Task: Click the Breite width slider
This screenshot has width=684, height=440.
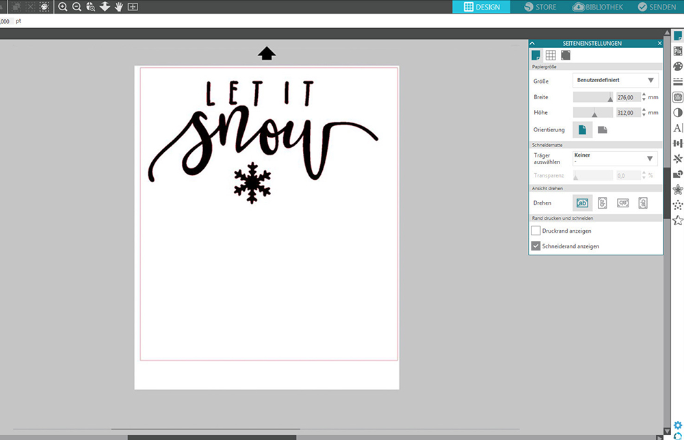Action: [592, 97]
